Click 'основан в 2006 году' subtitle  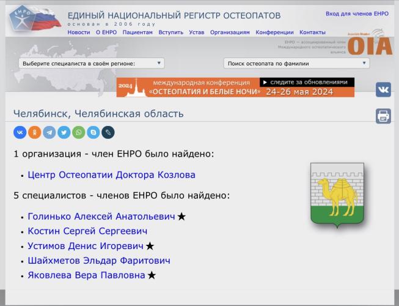click(112, 24)
